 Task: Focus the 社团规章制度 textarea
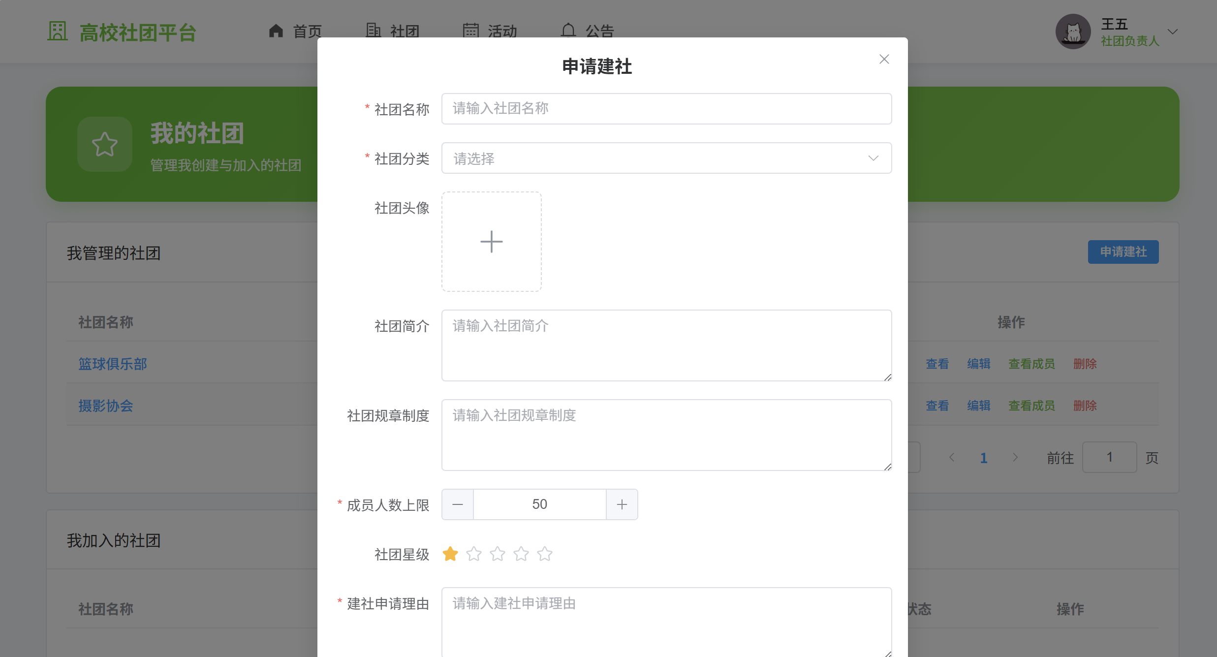pyautogui.click(x=666, y=435)
